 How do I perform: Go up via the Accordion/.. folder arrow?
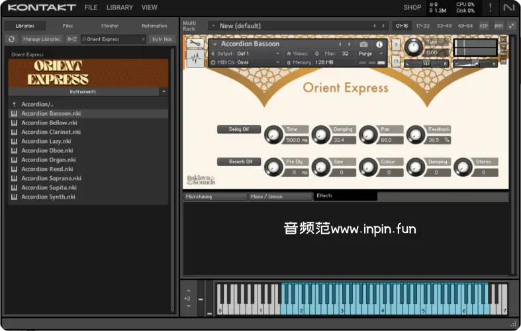[13, 105]
